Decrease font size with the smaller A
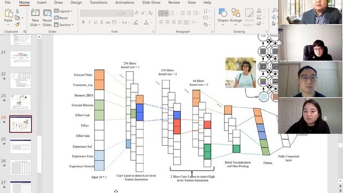343x193 pixels. pyautogui.click(x=143, y=13)
